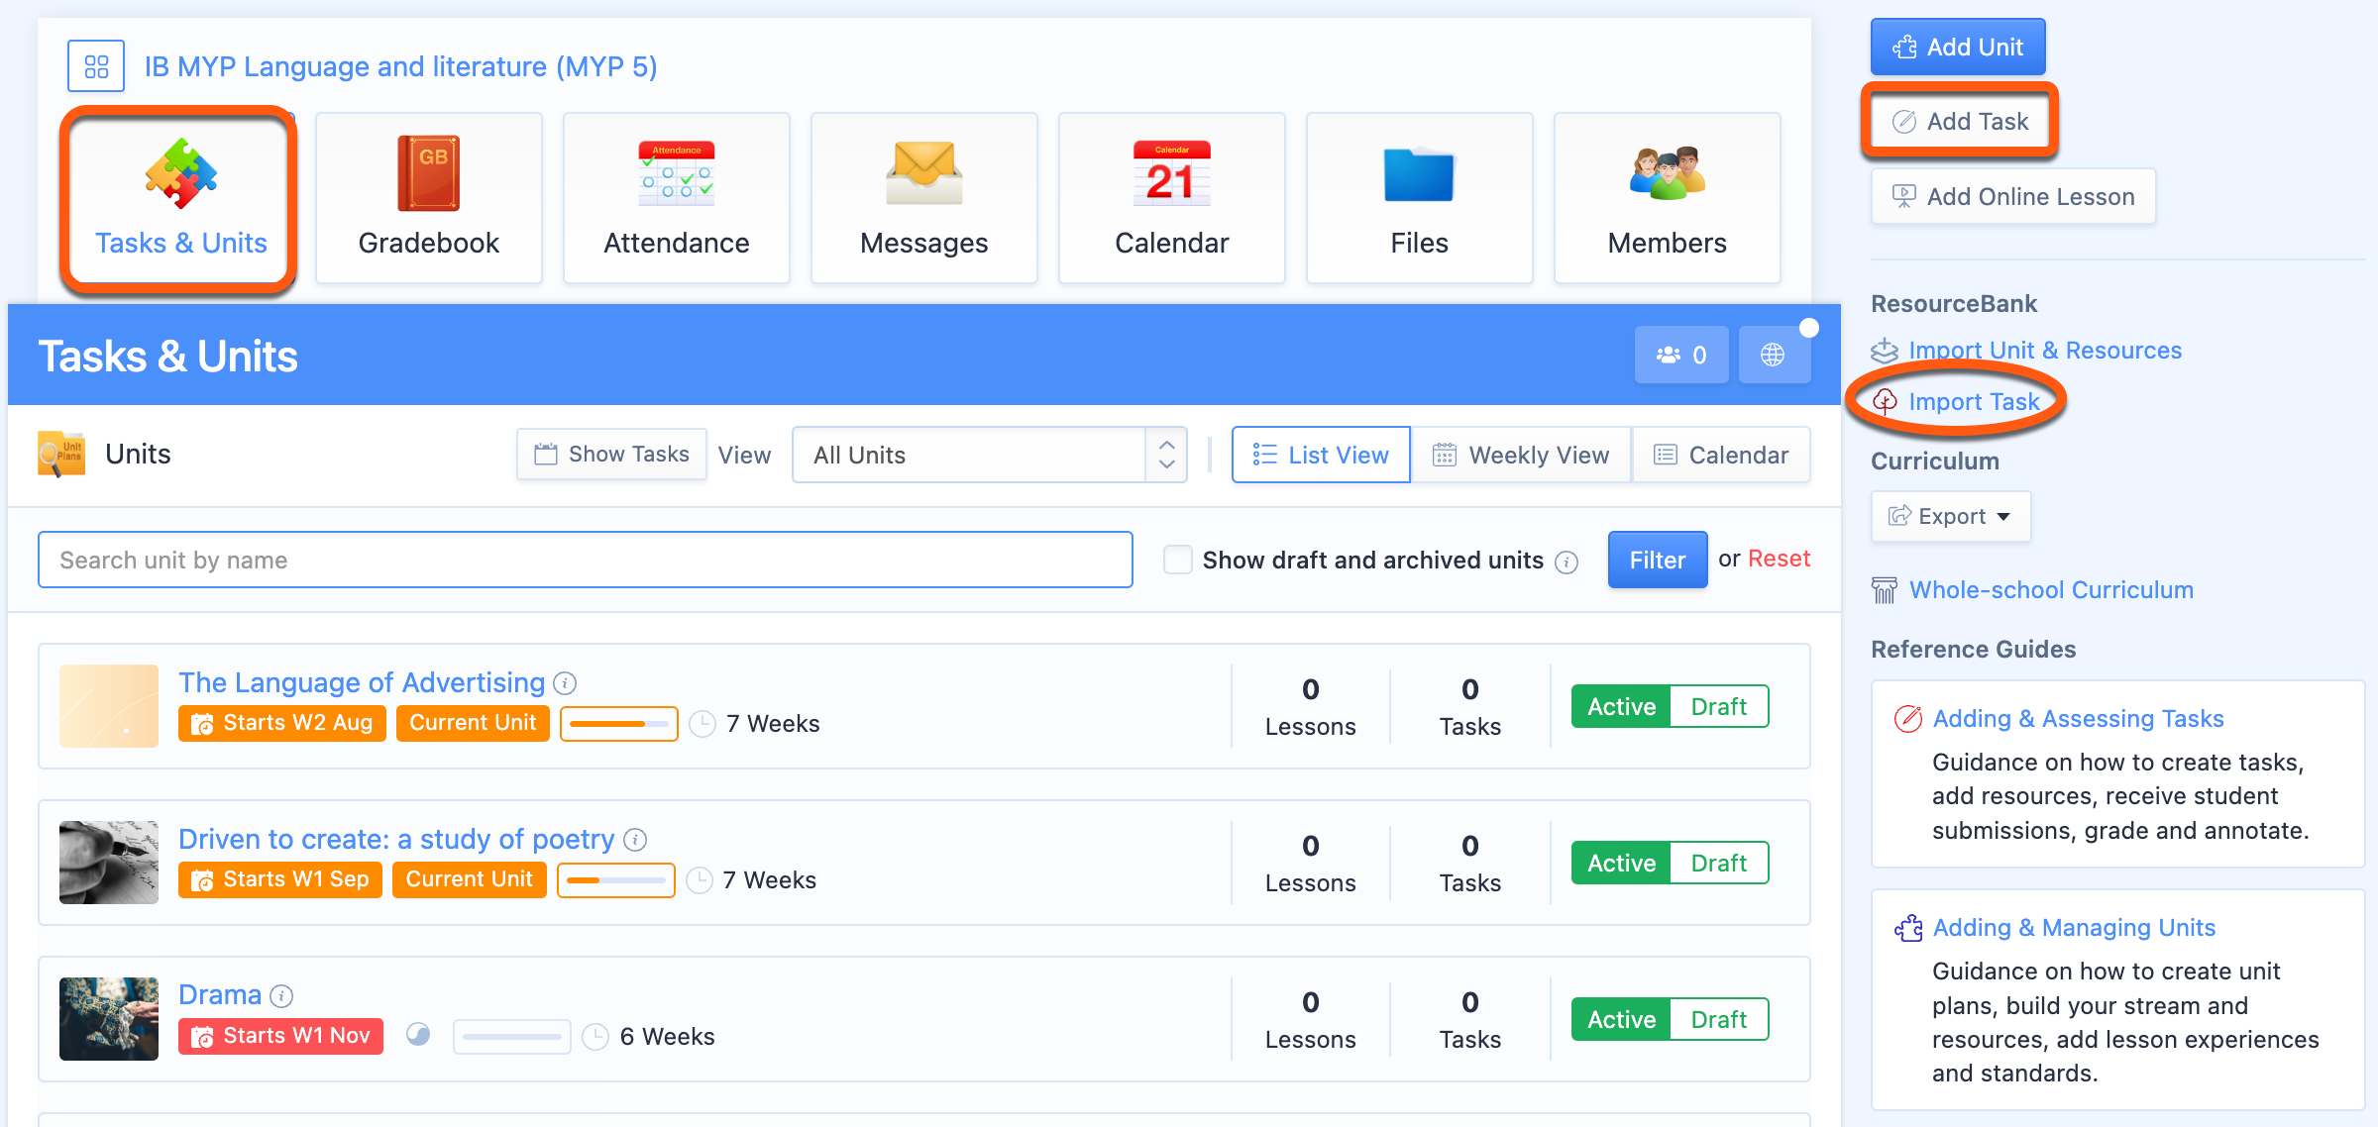Open the Messages envelope tile
The width and height of the screenshot is (2378, 1127).
click(x=924, y=198)
